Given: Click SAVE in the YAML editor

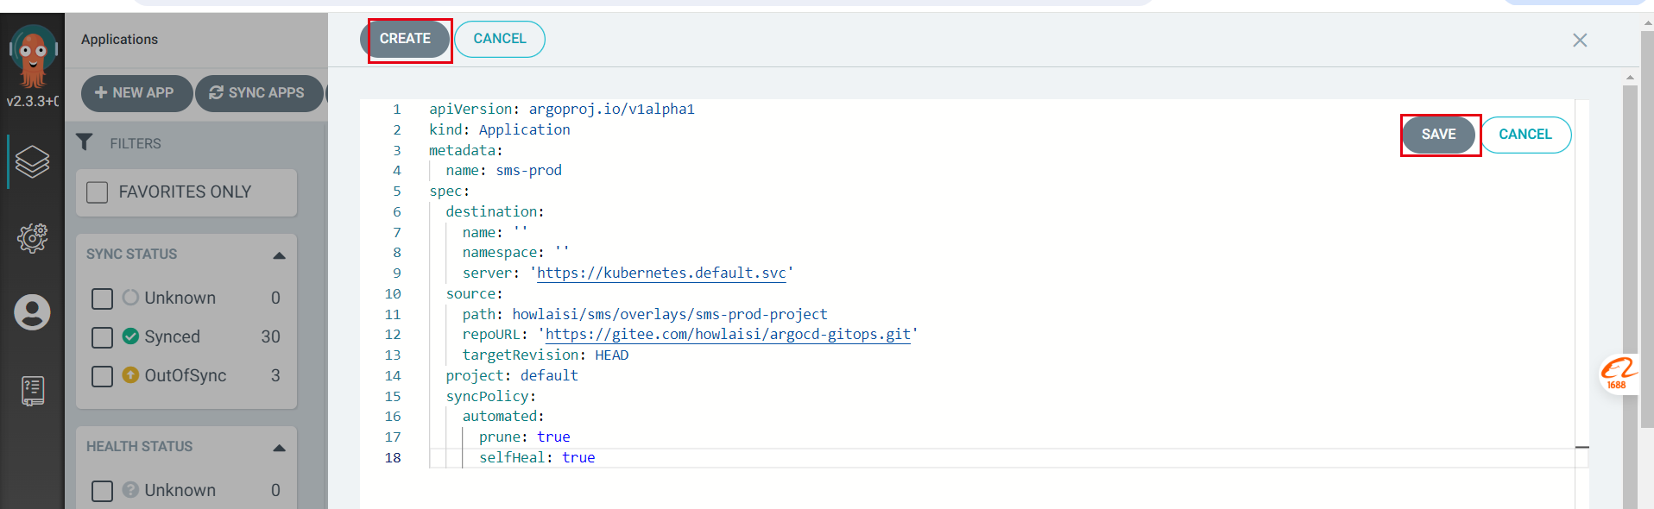Looking at the screenshot, I should pos(1438,135).
